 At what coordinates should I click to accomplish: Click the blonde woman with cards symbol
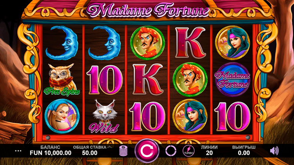[62, 116]
